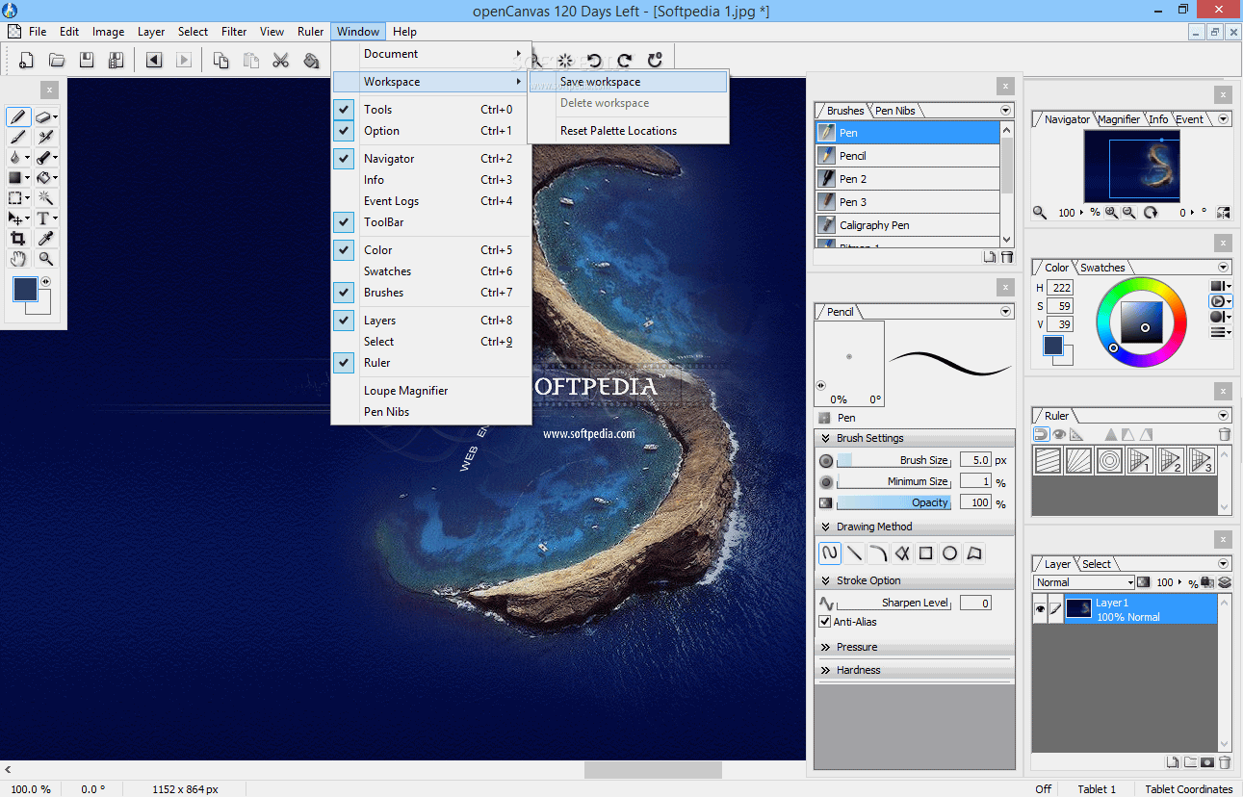
Task: Select rectangle drawing method icon
Action: point(926,553)
